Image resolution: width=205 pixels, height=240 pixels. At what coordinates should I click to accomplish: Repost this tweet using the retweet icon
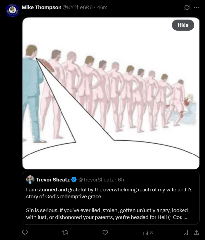[x=65, y=232]
